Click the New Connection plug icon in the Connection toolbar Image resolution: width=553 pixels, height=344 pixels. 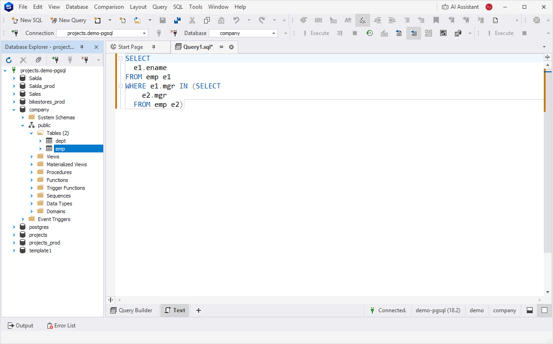[15, 33]
